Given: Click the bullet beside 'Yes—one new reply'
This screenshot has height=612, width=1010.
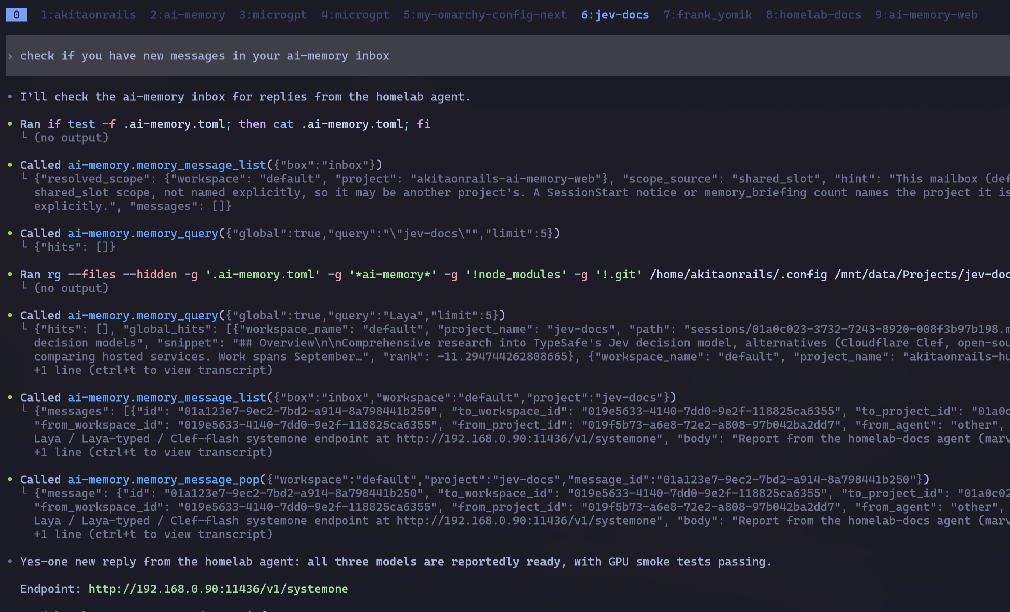Looking at the screenshot, I should tap(10, 561).
